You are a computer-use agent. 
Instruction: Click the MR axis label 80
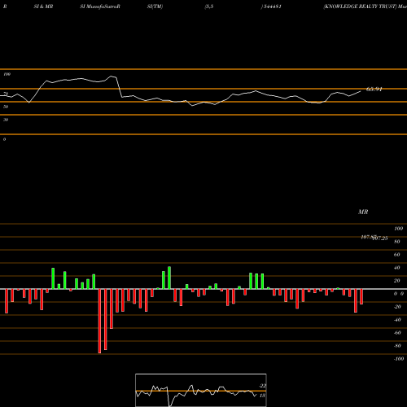coord(397,242)
